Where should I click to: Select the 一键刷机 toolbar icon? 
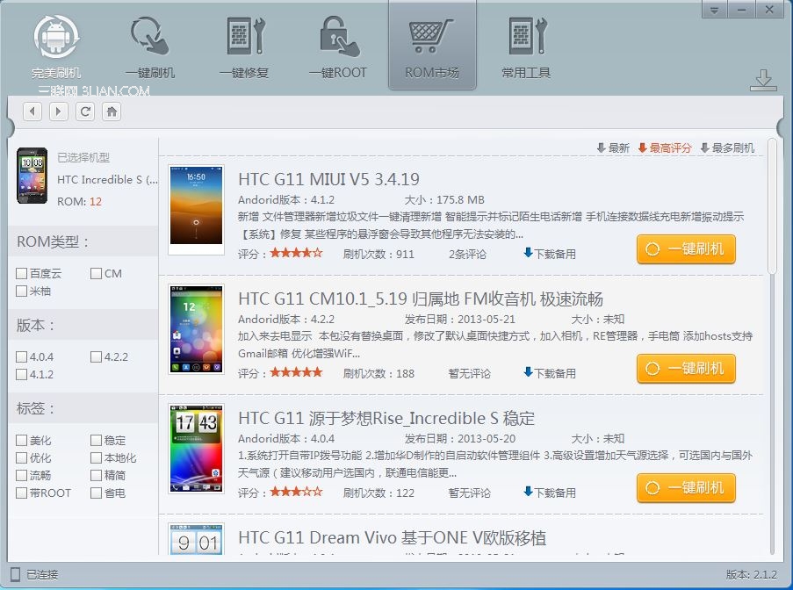(149, 47)
